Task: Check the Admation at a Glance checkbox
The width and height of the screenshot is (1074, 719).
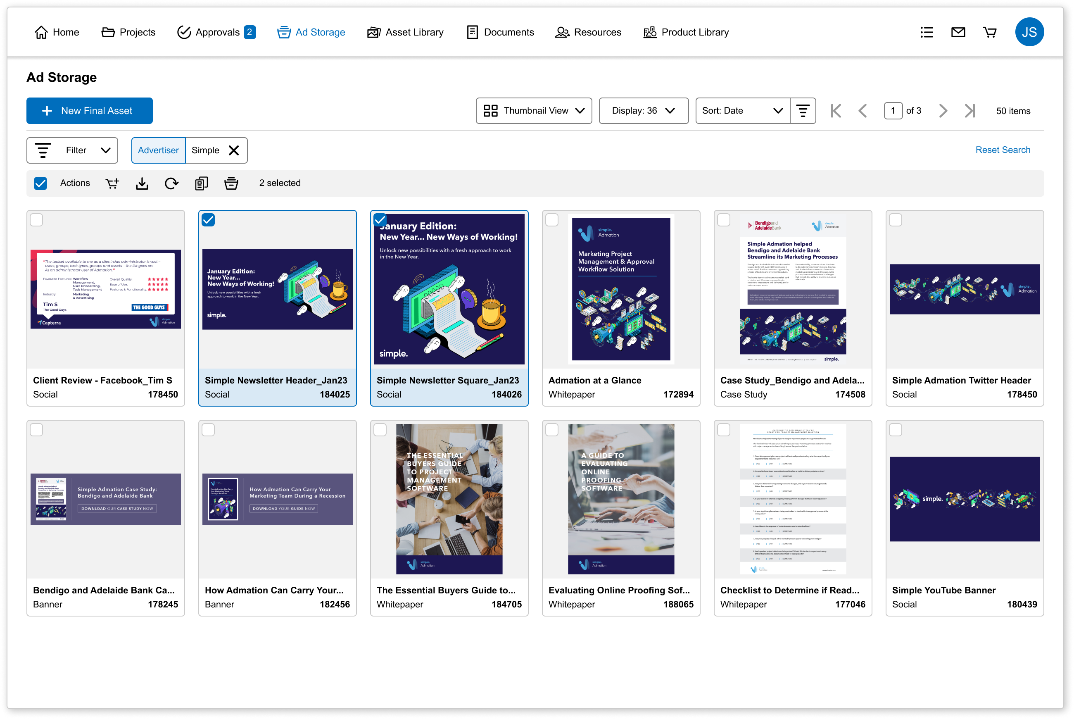Action: 552,220
